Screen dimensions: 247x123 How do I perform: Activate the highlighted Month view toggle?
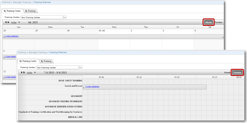[208, 22]
